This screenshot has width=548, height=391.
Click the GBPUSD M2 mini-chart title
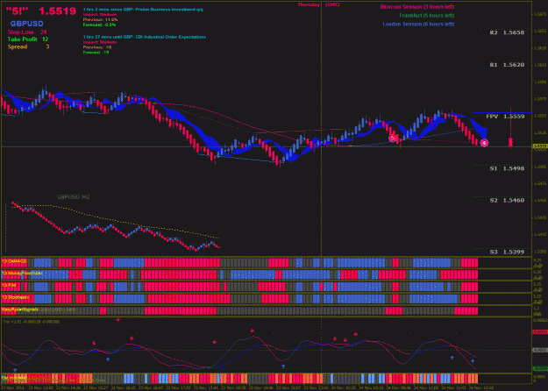click(x=74, y=197)
